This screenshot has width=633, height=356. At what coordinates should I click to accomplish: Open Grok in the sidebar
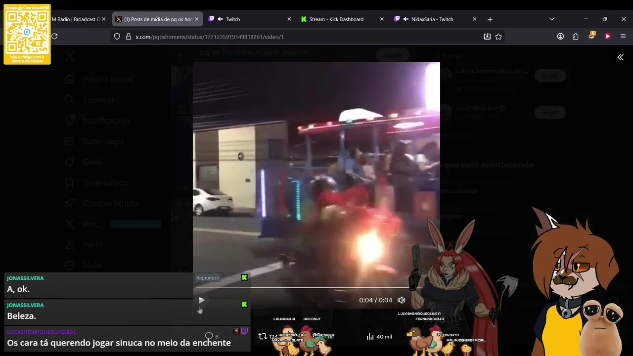(x=83, y=162)
